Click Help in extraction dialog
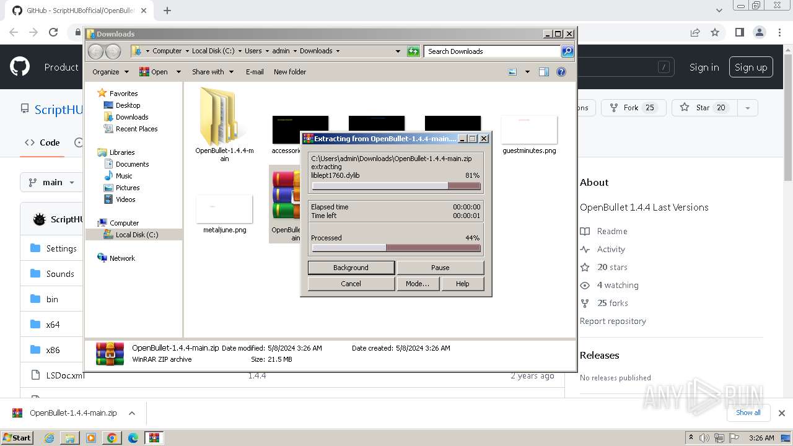Image resolution: width=793 pixels, height=446 pixels. point(462,284)
